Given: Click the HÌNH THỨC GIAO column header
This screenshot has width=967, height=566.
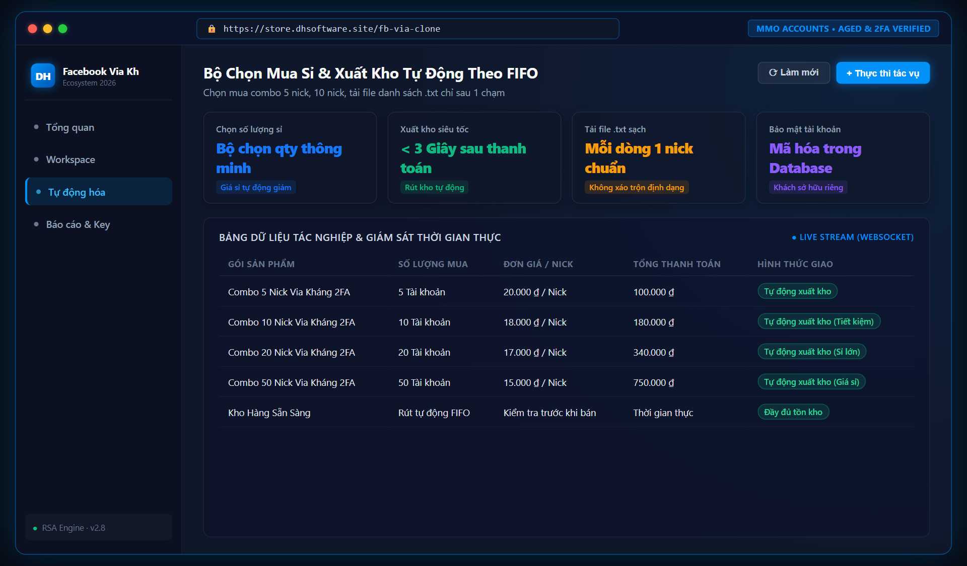Looking at the screenshot, I should [795, 264].
